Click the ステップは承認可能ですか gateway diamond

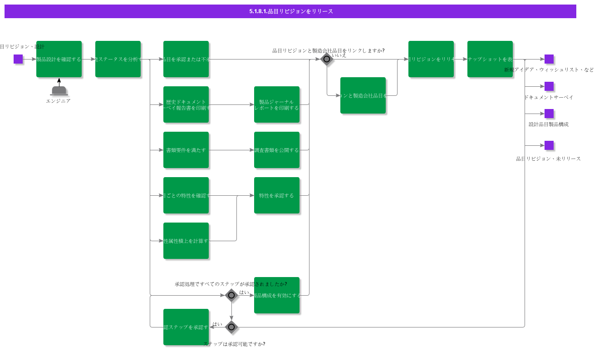(231, 327)
